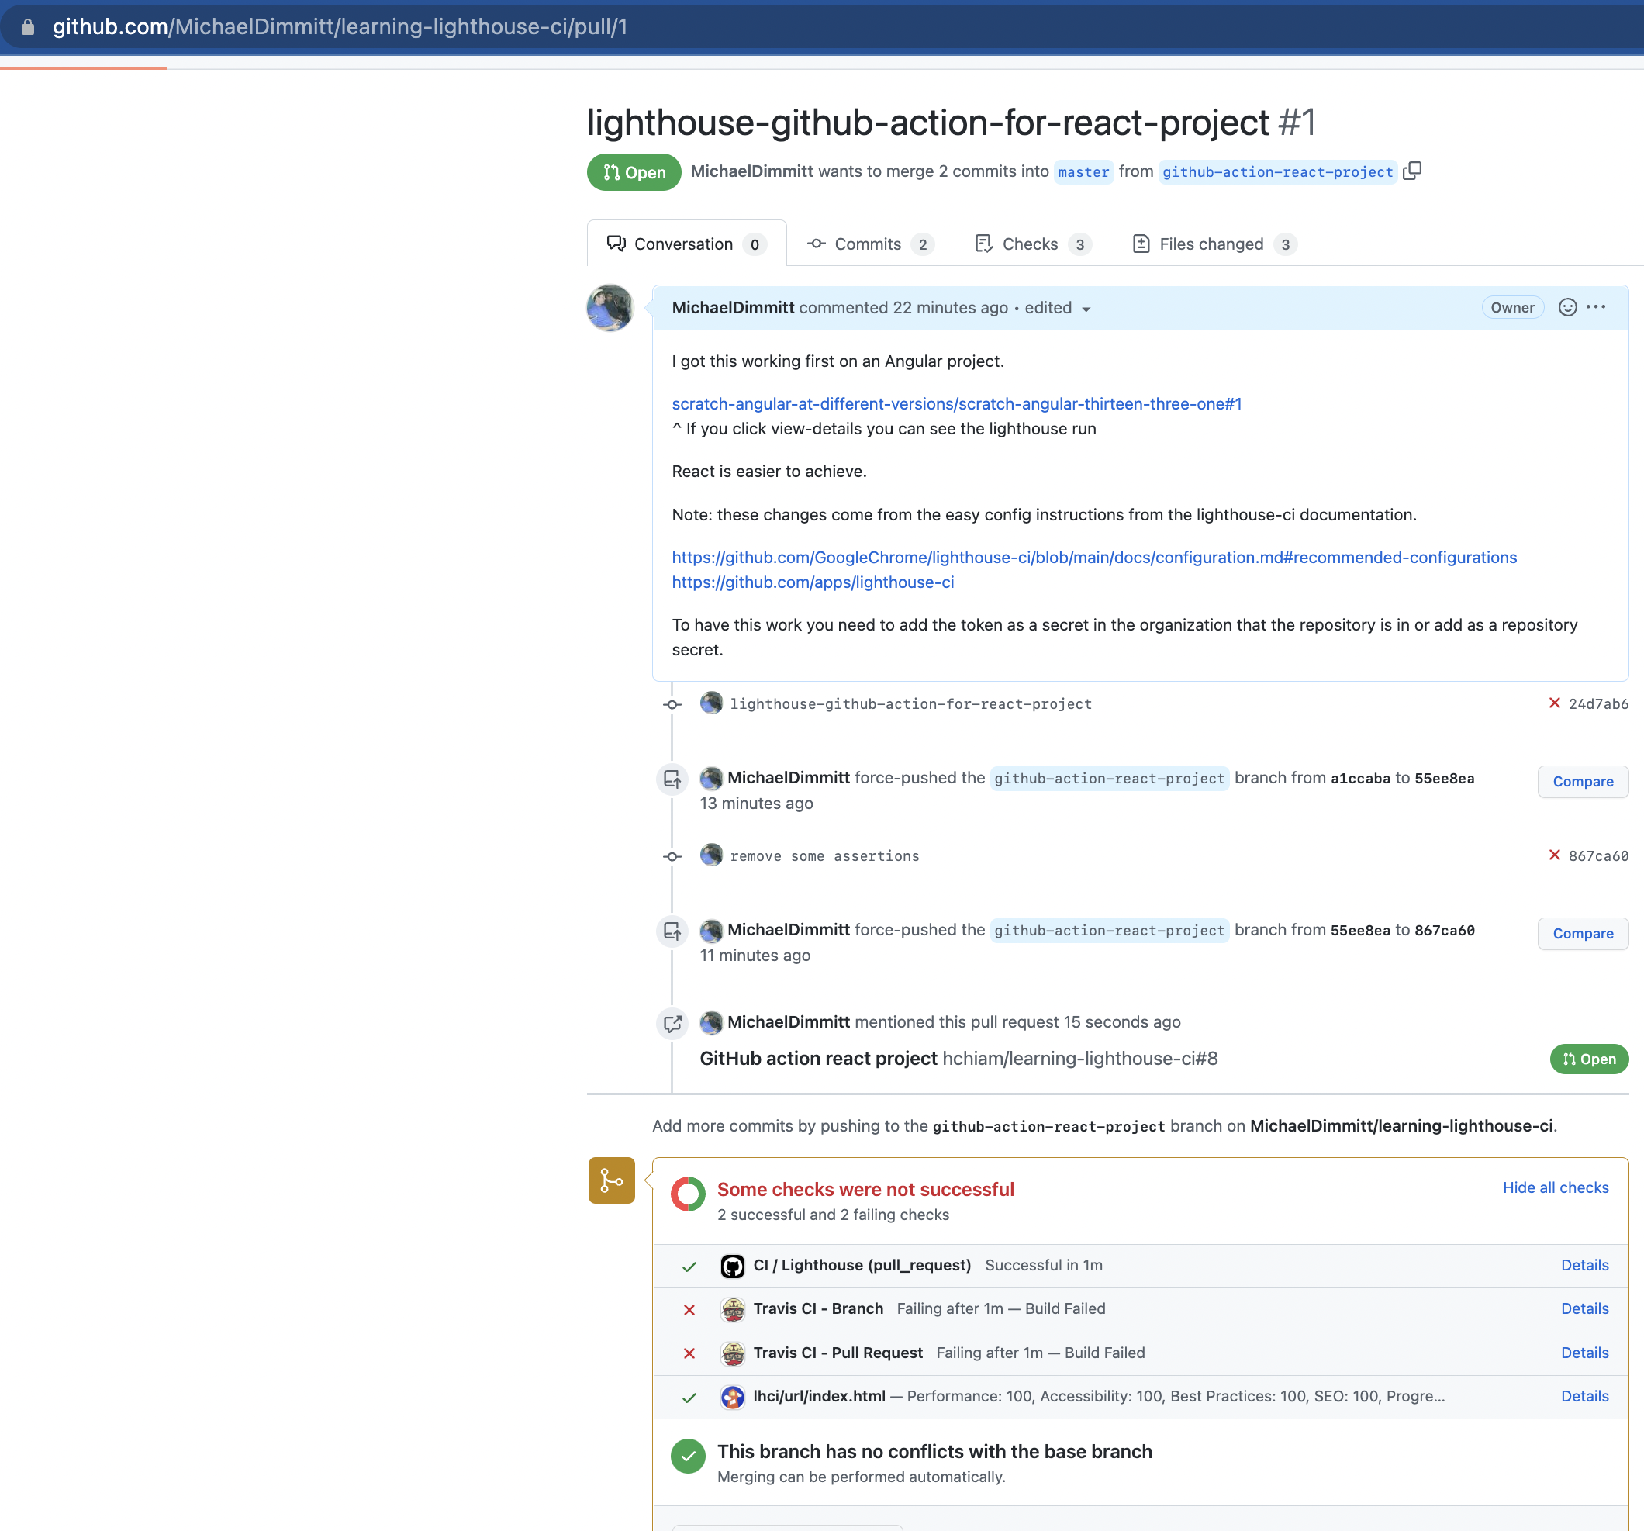Click the Travis CI - Pull Request mascot icon
This screenshot has height=1531, width=1644.
pos(733,1353)
